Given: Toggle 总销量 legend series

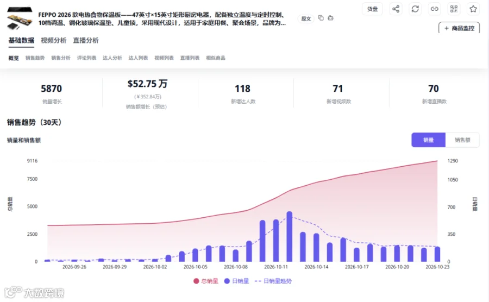Looking at the screenshot, I should [x=206, y=281].
